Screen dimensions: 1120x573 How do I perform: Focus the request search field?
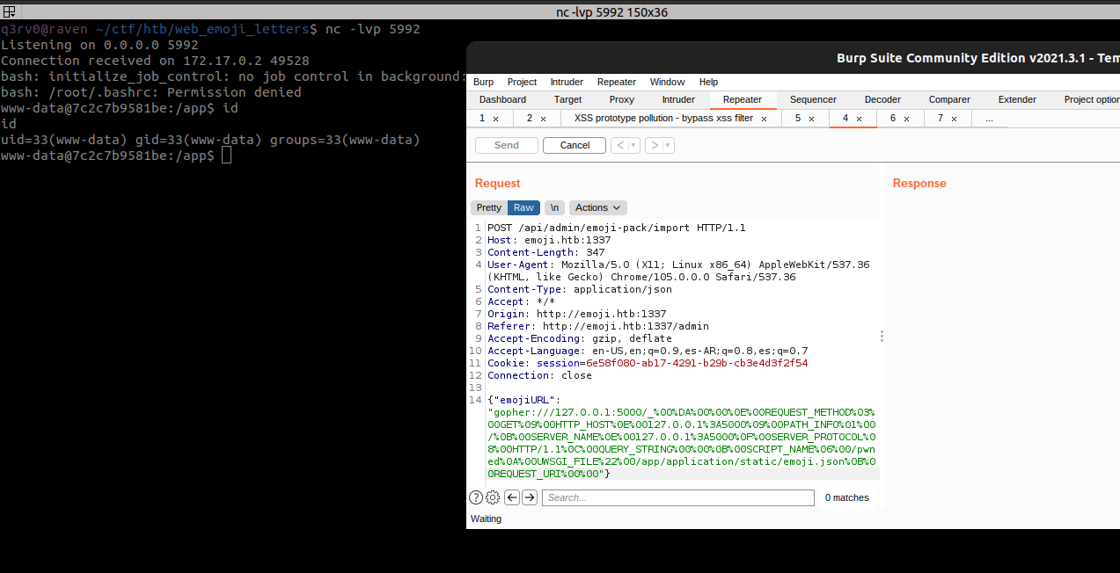(x=677, y=497)
